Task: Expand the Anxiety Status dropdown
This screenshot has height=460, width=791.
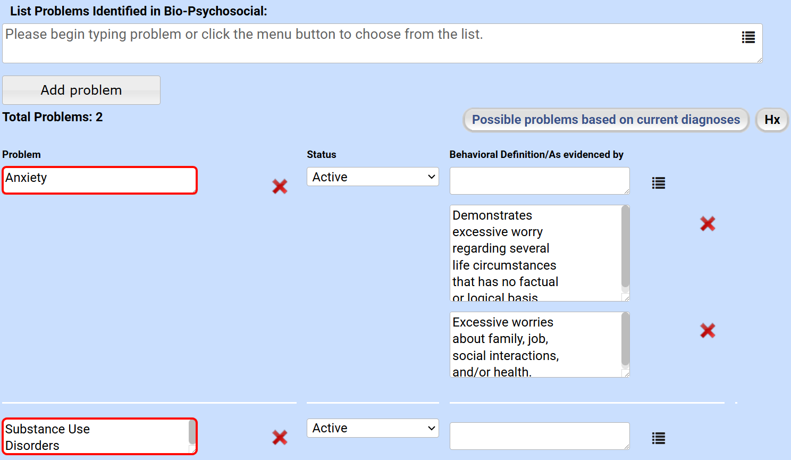Action: tap(373, 177)
